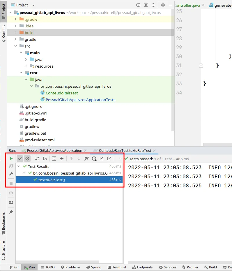Screen dimensions: 232x271
Task: Open the Bookmarks side panel
Action: point(3,223)
